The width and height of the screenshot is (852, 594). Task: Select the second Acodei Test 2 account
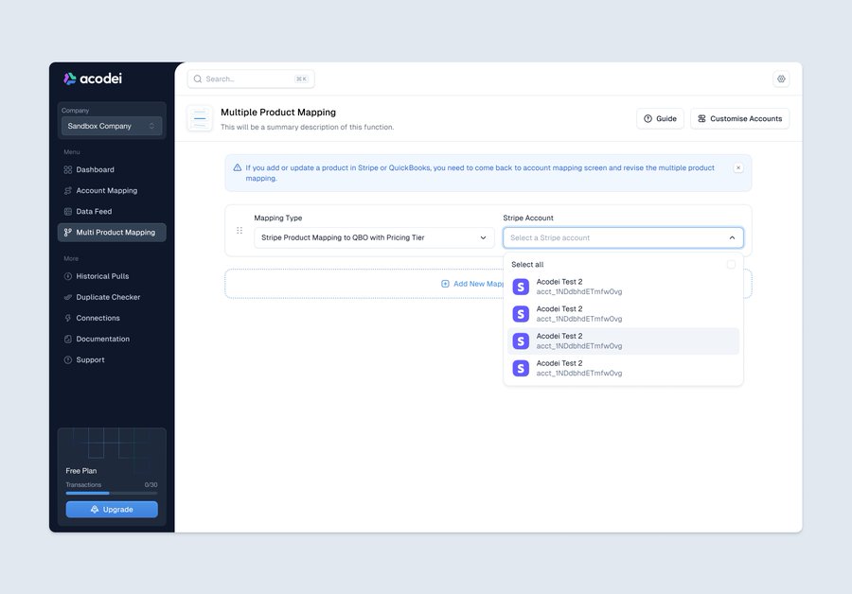click(623, 314)
